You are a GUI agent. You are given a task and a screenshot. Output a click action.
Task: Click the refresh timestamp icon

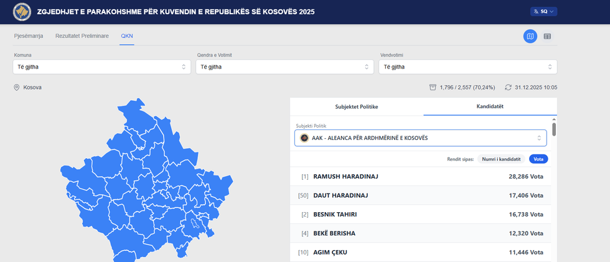pyautogui.click(x=508, y=87)
